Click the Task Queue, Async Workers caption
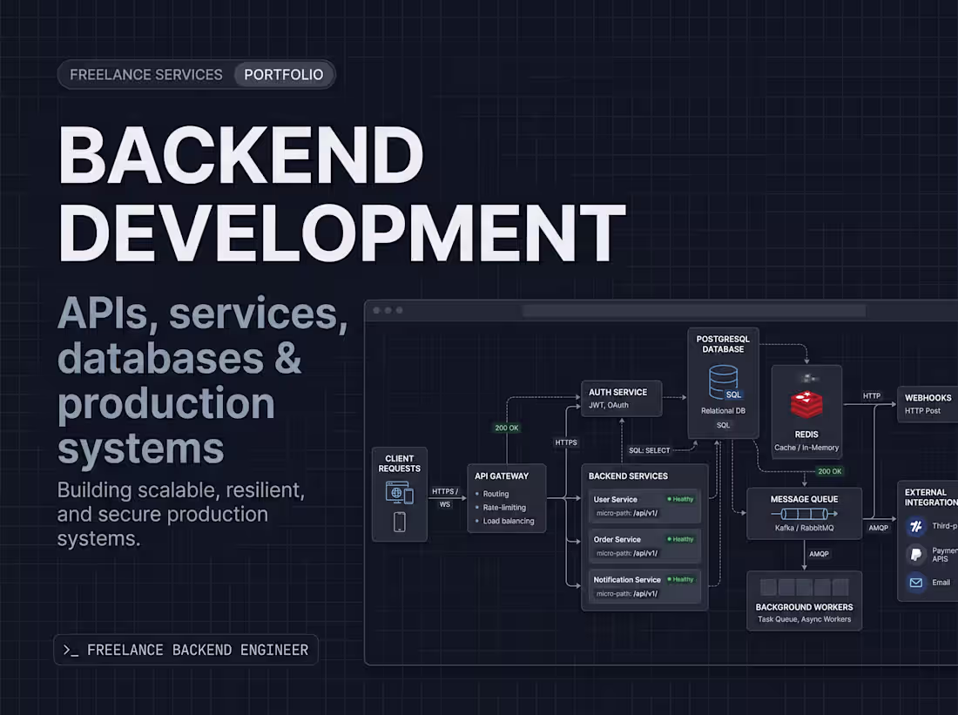The height and width of the screenshot is (715, 958). [x=804, y=619]
